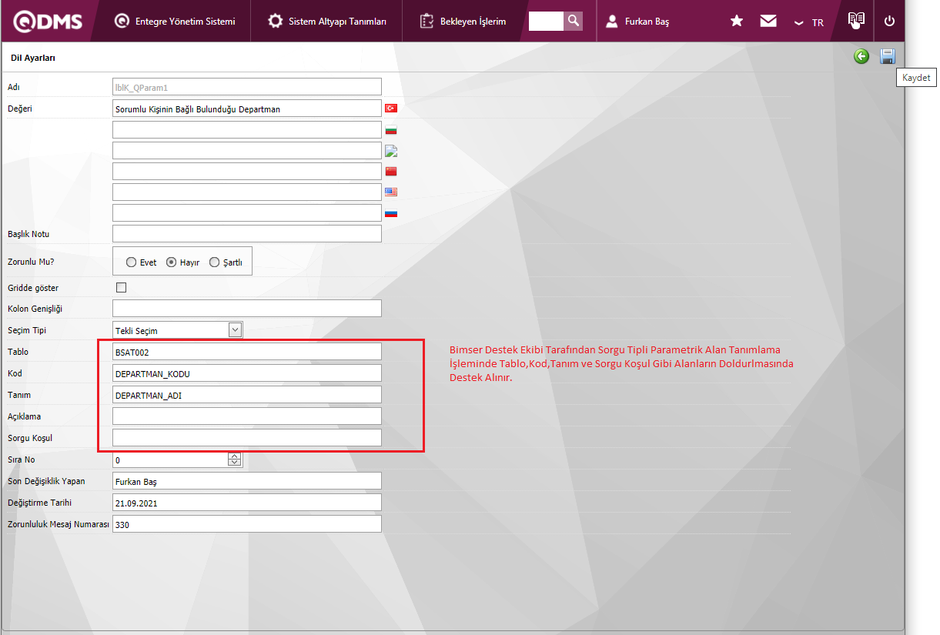Select the Şartlı radio button
The height and width of the screenshot is (635, 940).
(x=215, y=262)
